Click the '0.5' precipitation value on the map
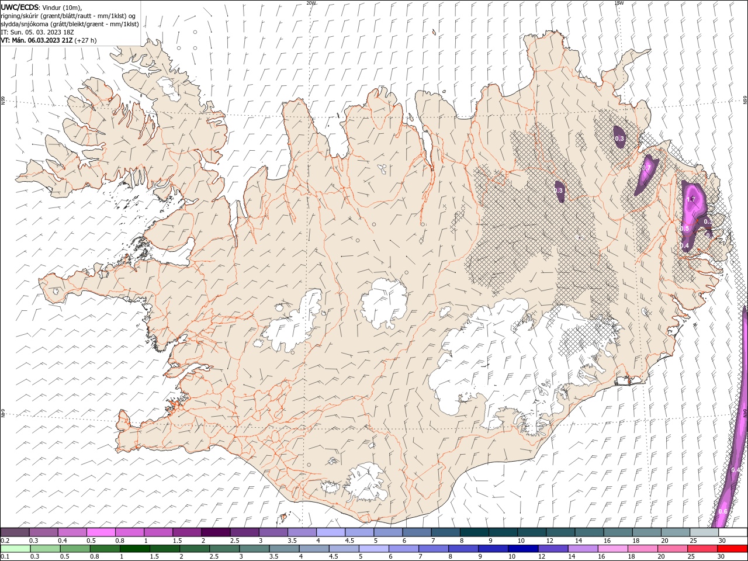Image resolution: width=748 pixels, height=561 pixels. 684,228
